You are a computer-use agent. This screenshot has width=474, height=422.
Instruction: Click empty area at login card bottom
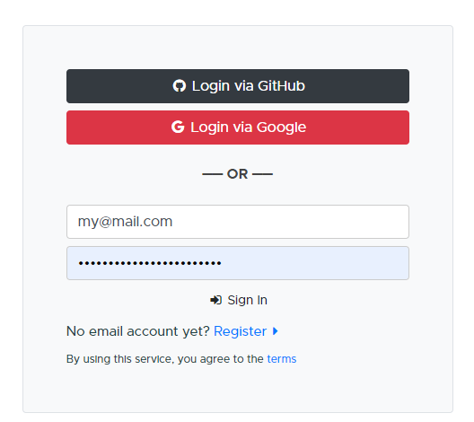click(238, 391)
